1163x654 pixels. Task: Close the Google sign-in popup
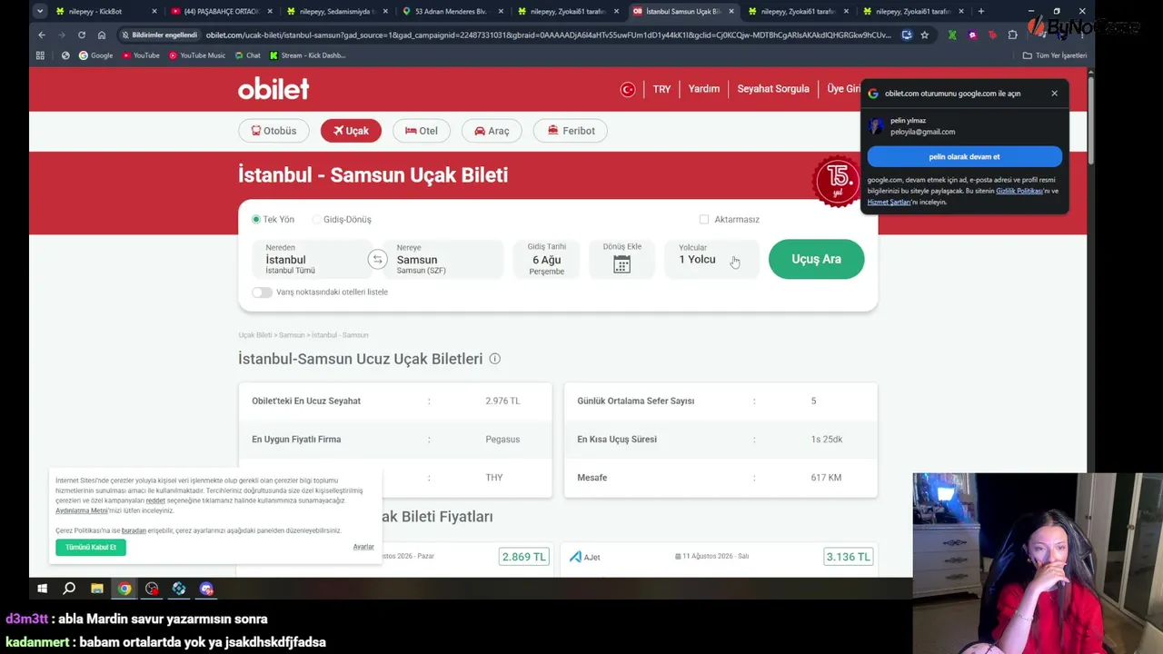pyautogui.click(x=1054, y=93)
